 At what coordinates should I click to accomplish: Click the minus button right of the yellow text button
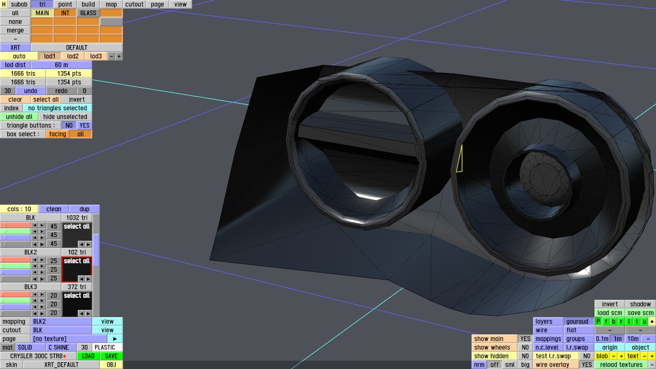(x=644, y=356)
